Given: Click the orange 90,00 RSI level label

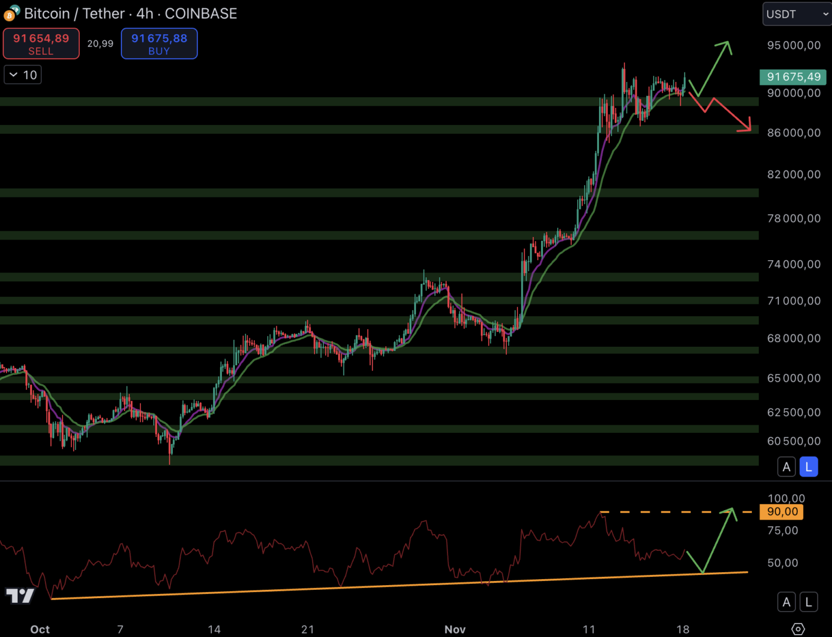Looking at the screenshot, I should click(x=782, y=512).
